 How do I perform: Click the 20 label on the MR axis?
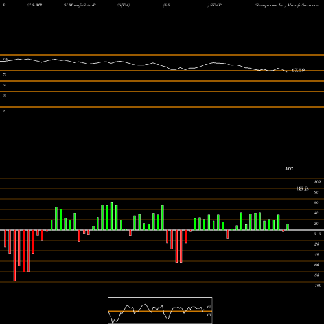pyautogui.click(x=316, y=224)
